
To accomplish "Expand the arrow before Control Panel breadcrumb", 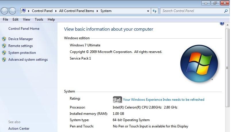I will (29, 11).
